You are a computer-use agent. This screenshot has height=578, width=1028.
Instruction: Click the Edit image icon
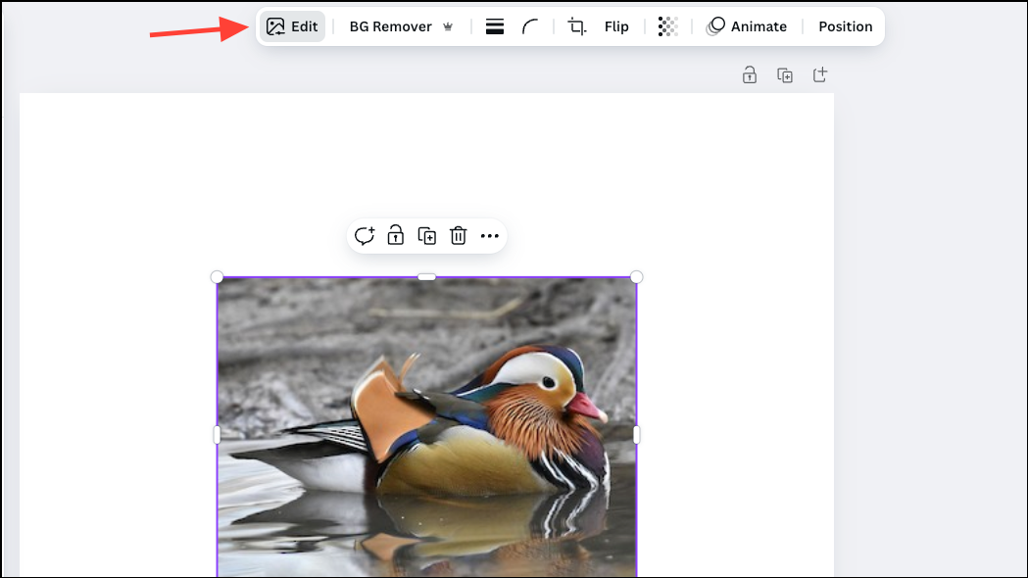coord(277,25)
